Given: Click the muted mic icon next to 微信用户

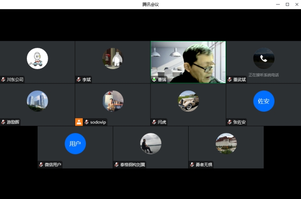Looking at the screenshot, I should pyautogui.click(x=41, y=164).
